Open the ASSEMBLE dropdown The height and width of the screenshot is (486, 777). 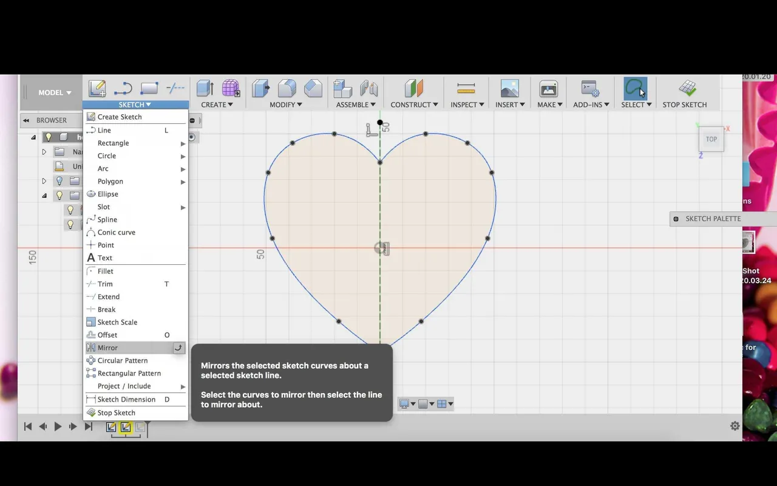pos(356,104)
